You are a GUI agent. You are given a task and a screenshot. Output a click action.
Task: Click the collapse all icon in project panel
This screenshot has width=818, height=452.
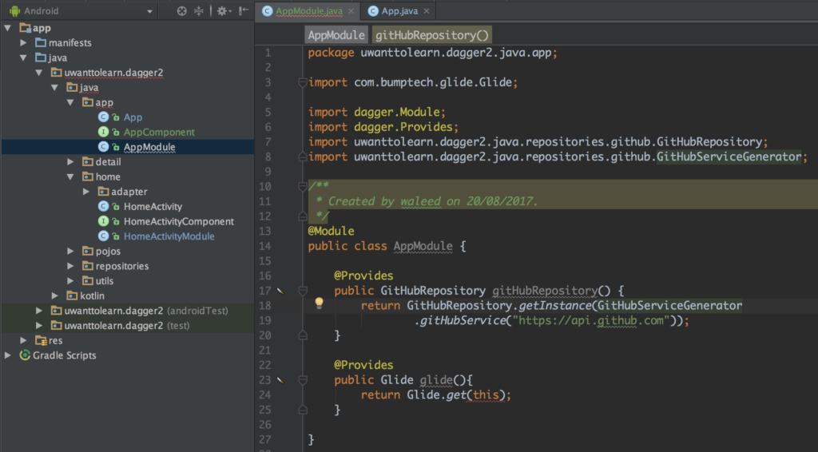point(200,11)
